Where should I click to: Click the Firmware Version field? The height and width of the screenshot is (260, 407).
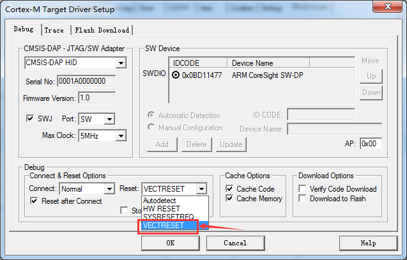[x=97, y=98]
